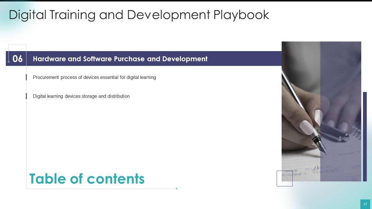Image resolution: width=372 pixels, height=209 pixels.
Task: Click 'Digital learning devices storage and distribution' line
Action: pos(81,96)
